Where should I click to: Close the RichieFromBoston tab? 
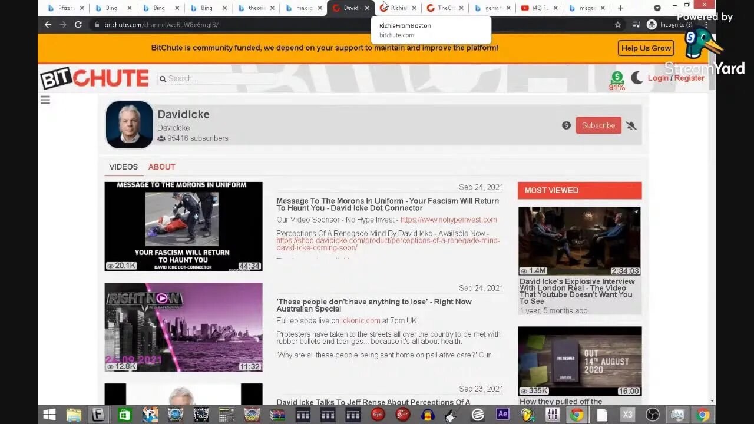(414, 8)
